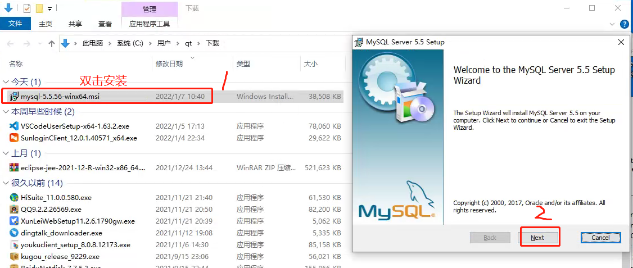Click the 38,508 KB size cell
Viewport: 633px width, 268px height.
tap(324, 97)
